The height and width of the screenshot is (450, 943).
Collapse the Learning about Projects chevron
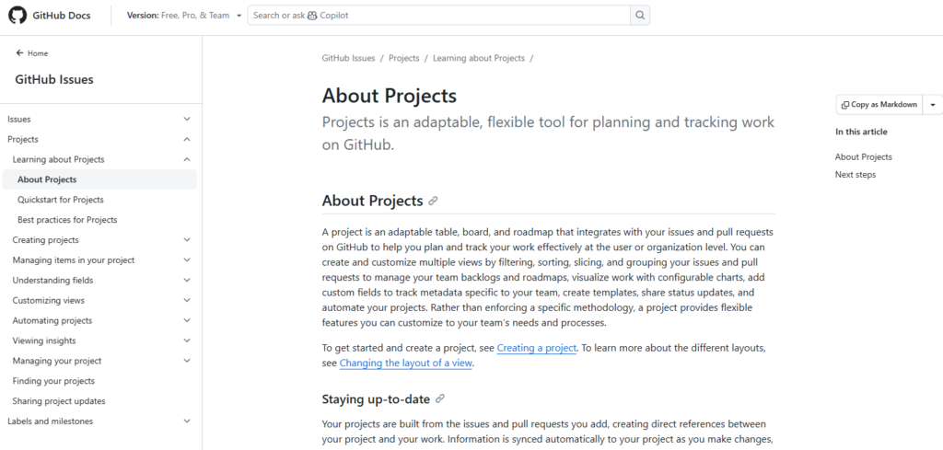(187, 160)
